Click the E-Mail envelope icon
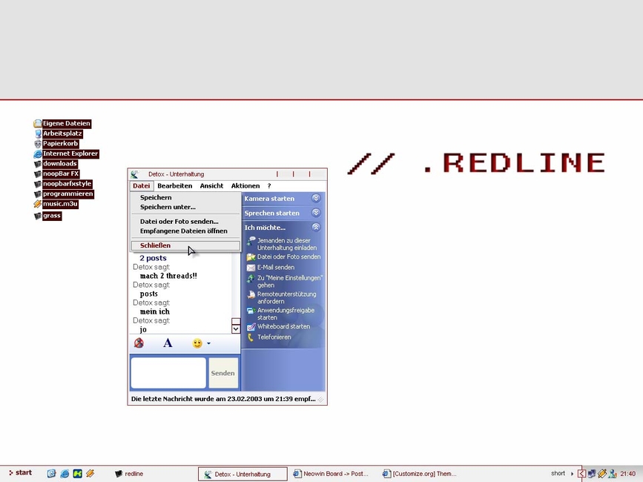643x482 pixels. tap(251, 268)
